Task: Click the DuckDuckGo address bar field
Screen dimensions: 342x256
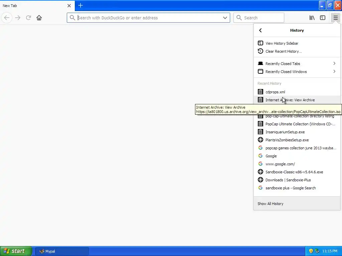Action: click(x=148, y=18)
